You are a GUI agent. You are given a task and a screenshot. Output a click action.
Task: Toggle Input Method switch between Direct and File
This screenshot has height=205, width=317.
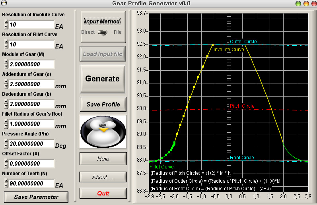[x=103, y=32]
